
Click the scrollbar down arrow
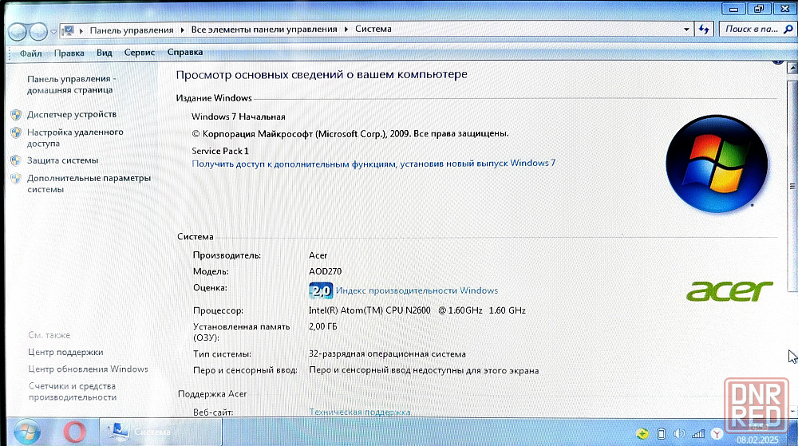792,410
